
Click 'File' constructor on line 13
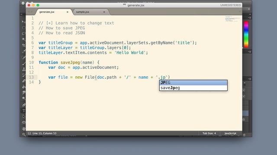90,77
